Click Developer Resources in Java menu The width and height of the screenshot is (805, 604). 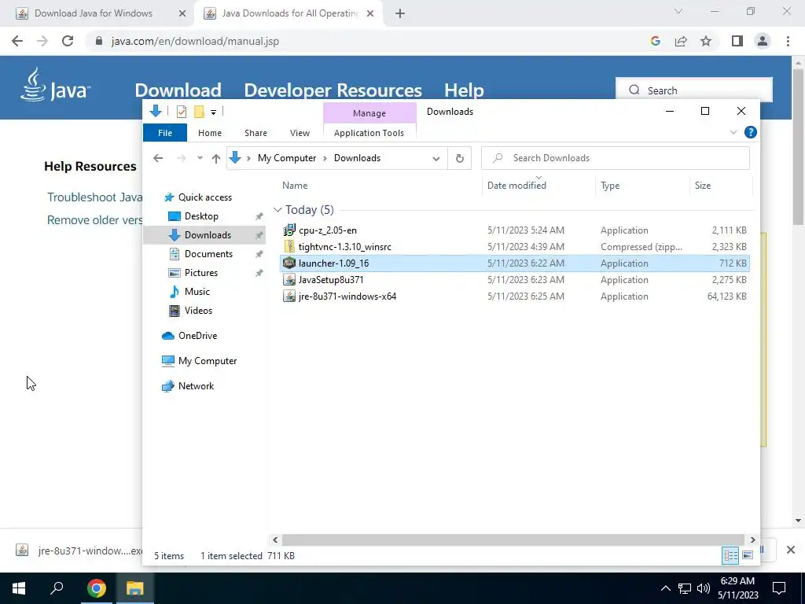click(333, 90)
